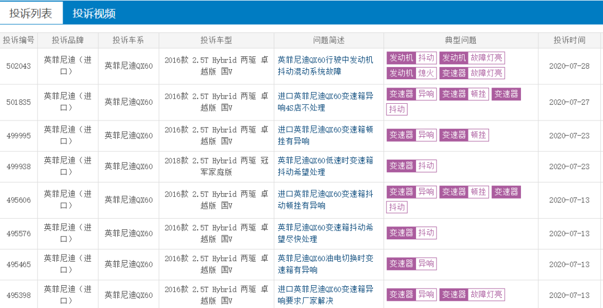Viewport: 603px width, 308px height.
Task: Click the date 2020-07-28
Action: click(569, 66)
